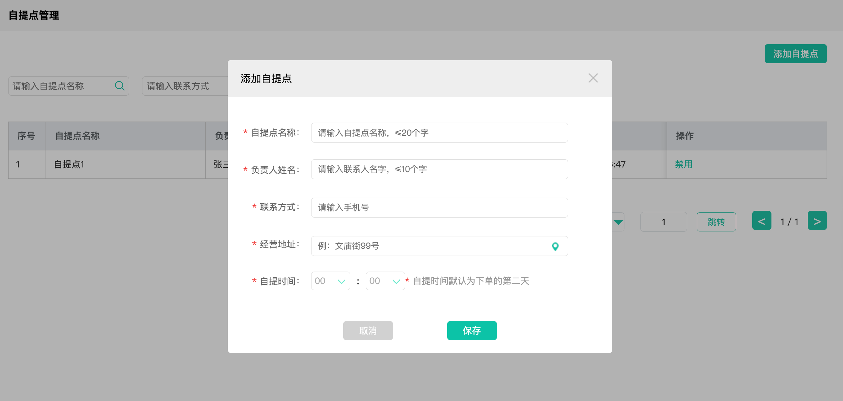843x401 pixels.
Task: Go to next page arrow
Action: [817, 221]
